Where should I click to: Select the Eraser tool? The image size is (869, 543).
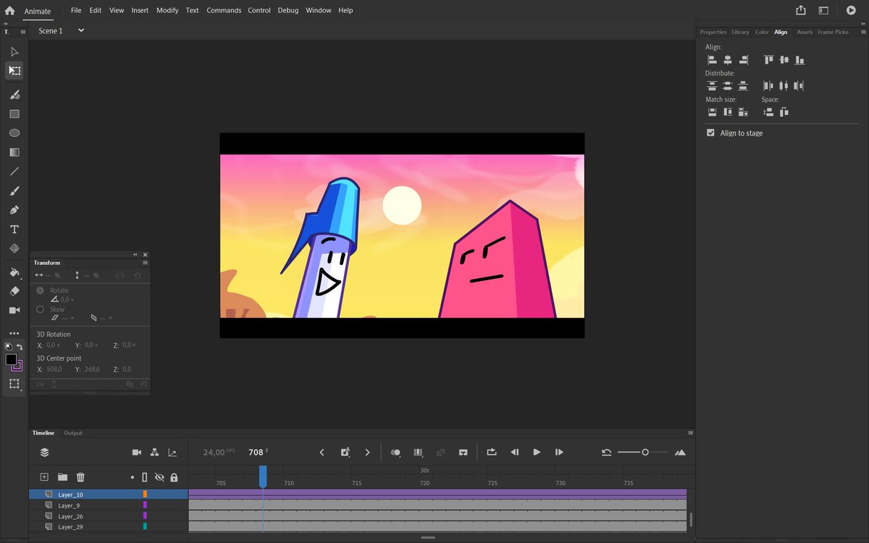(14, 290)
